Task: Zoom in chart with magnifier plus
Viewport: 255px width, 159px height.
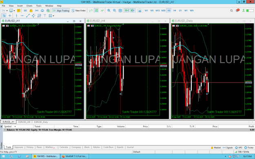Action: tap(109, 11)
